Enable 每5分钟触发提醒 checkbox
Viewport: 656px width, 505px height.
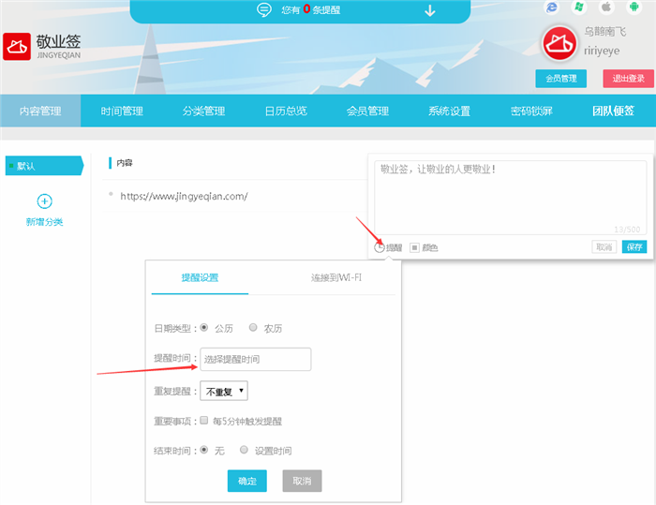click(x=203, y=420)
